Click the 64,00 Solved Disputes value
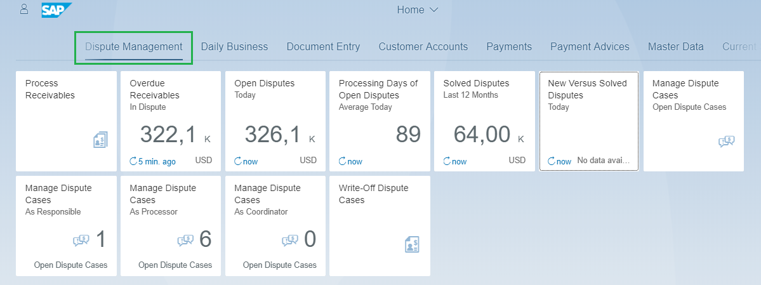 482,135
